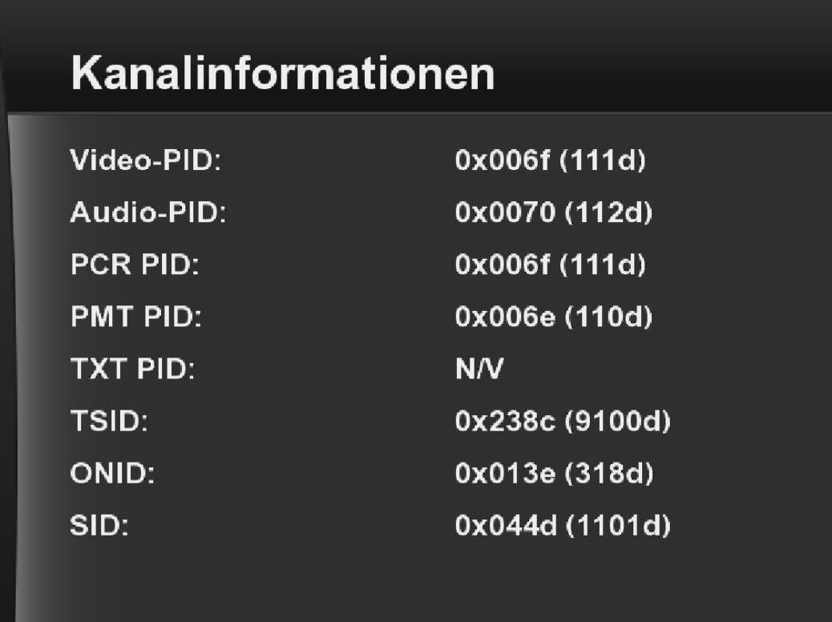
Task: Click the PCR PID value 0x006f (111d)
Action: (550, 265)
